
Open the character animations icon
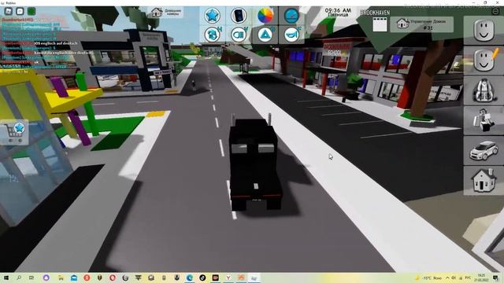[484, 120]
